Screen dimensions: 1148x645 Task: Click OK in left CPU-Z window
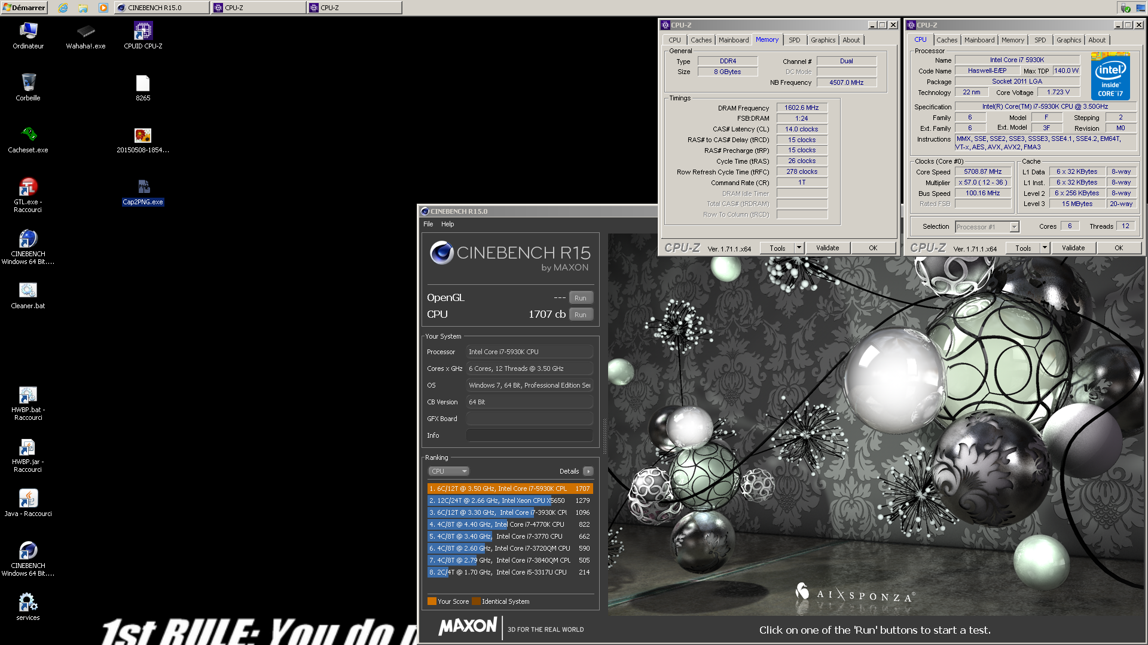873,248
